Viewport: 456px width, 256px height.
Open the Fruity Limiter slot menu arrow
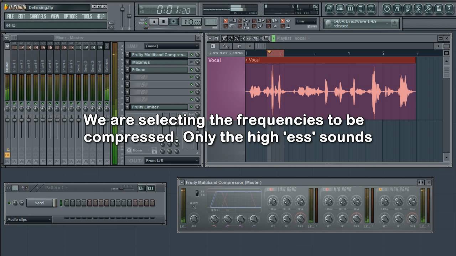[127, 107]
